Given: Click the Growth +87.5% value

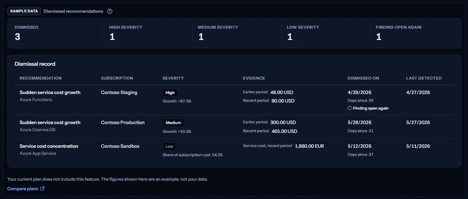Looking at the screenshot, I should tap(177, 101).
